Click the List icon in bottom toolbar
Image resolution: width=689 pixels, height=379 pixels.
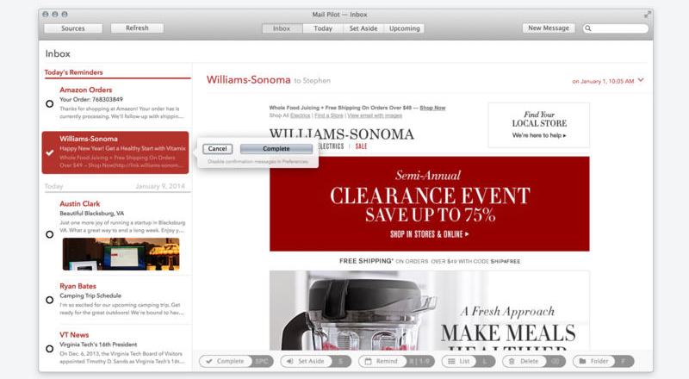(451, 362)
